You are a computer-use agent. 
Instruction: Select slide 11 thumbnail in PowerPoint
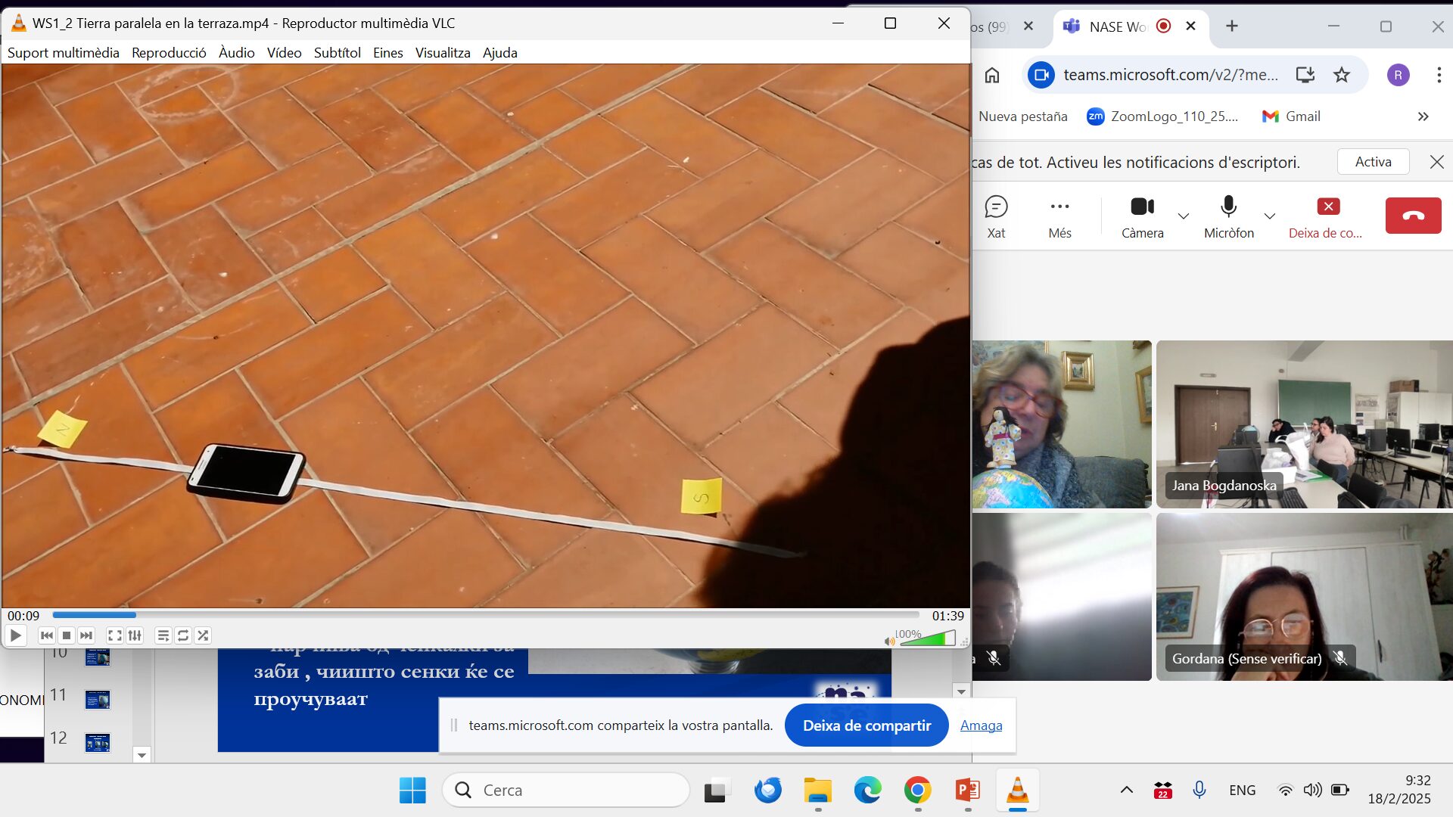coord(97,700)
